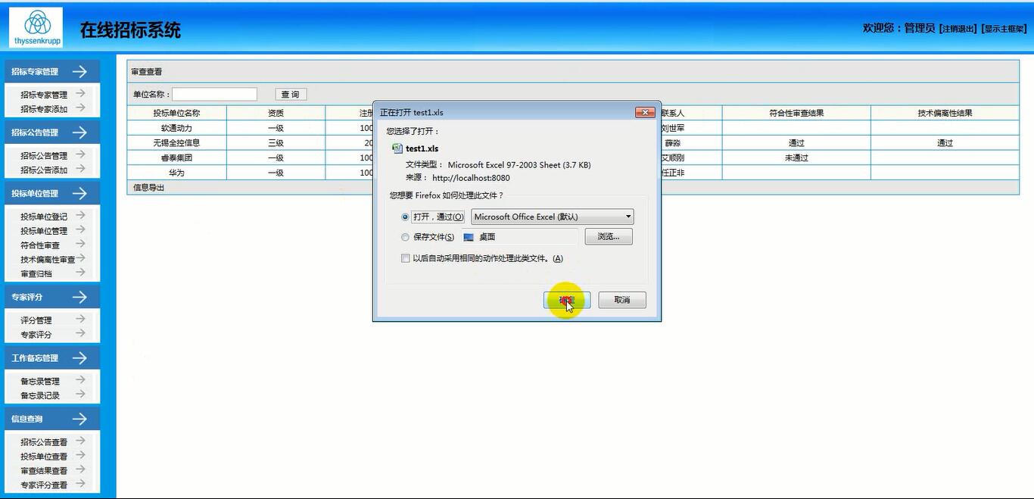Click the arrow icon on 招标专家管理 header
The image size is (1034, 499).
point(79,71)
